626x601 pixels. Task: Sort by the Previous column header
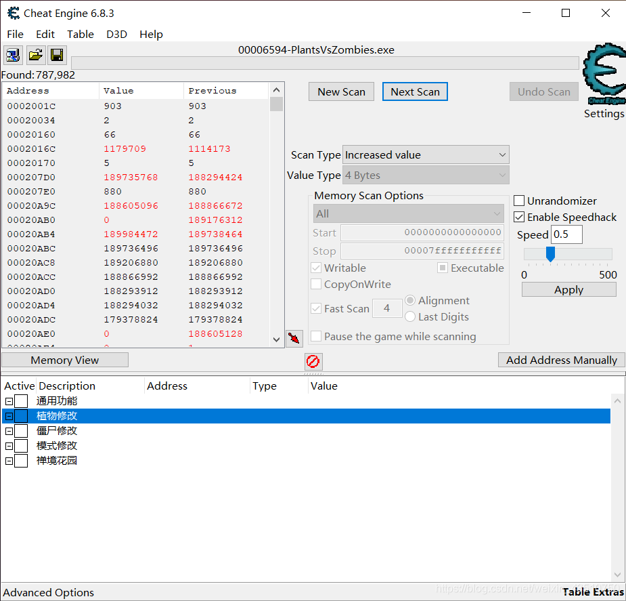(226, 91)
